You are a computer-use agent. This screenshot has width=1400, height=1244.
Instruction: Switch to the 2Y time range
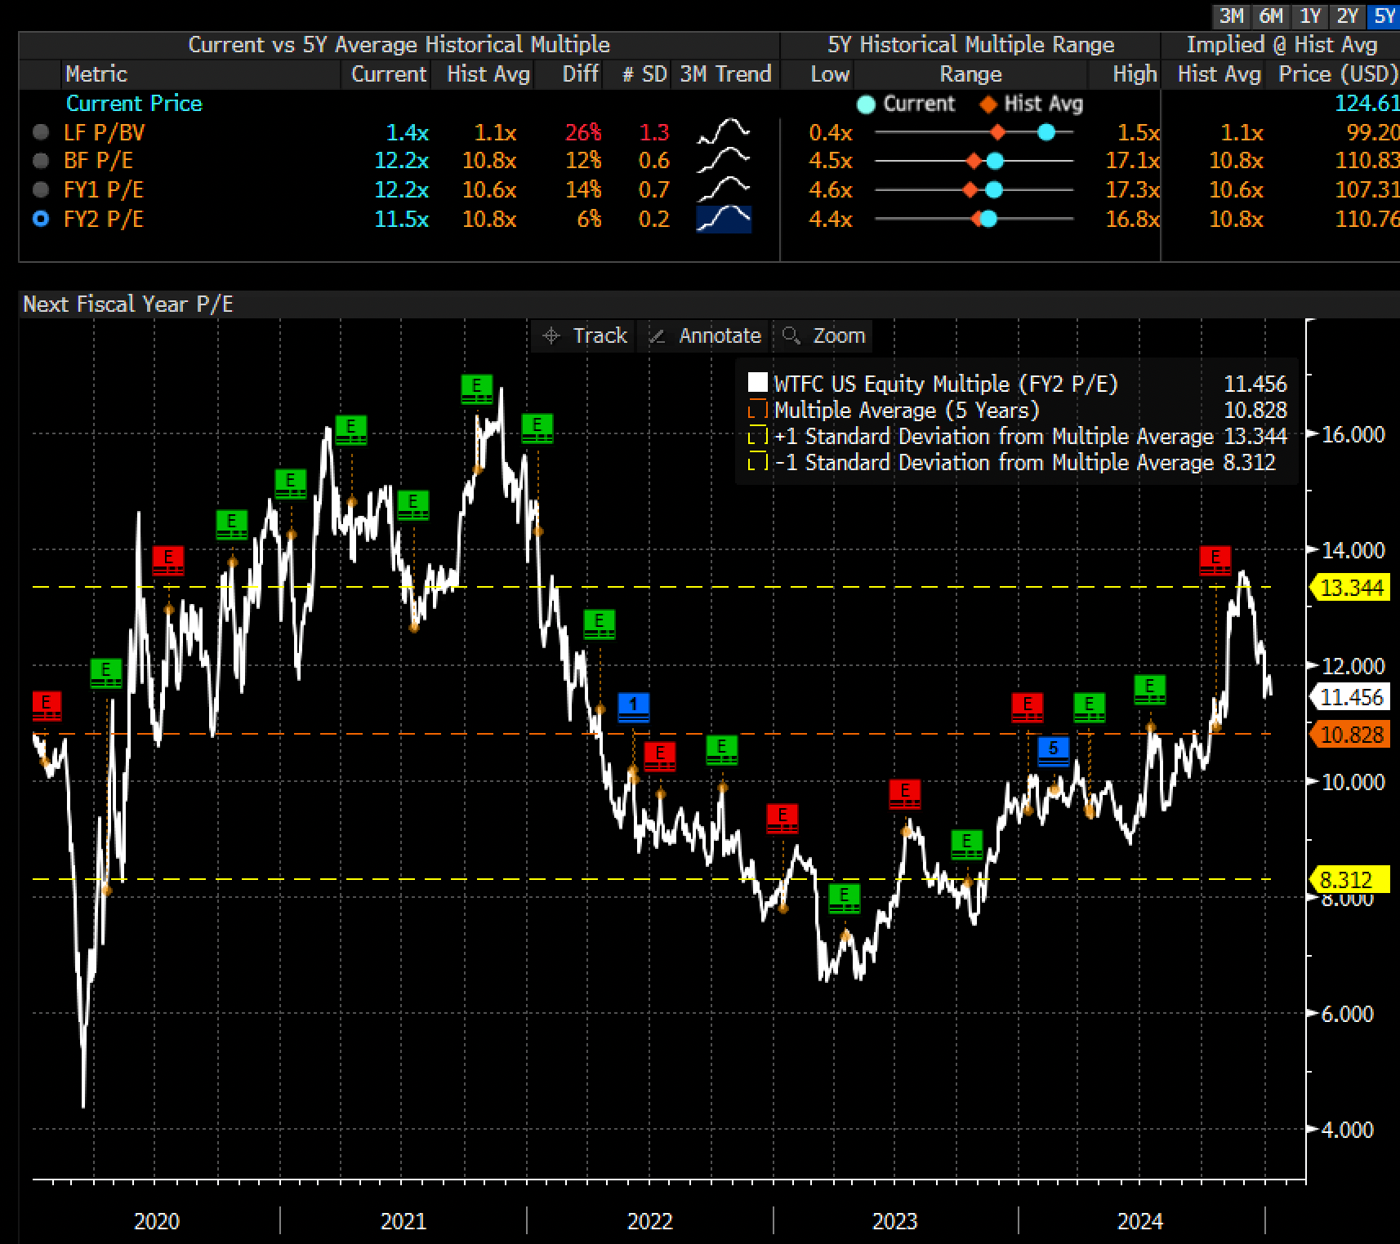click(1347, 16)
